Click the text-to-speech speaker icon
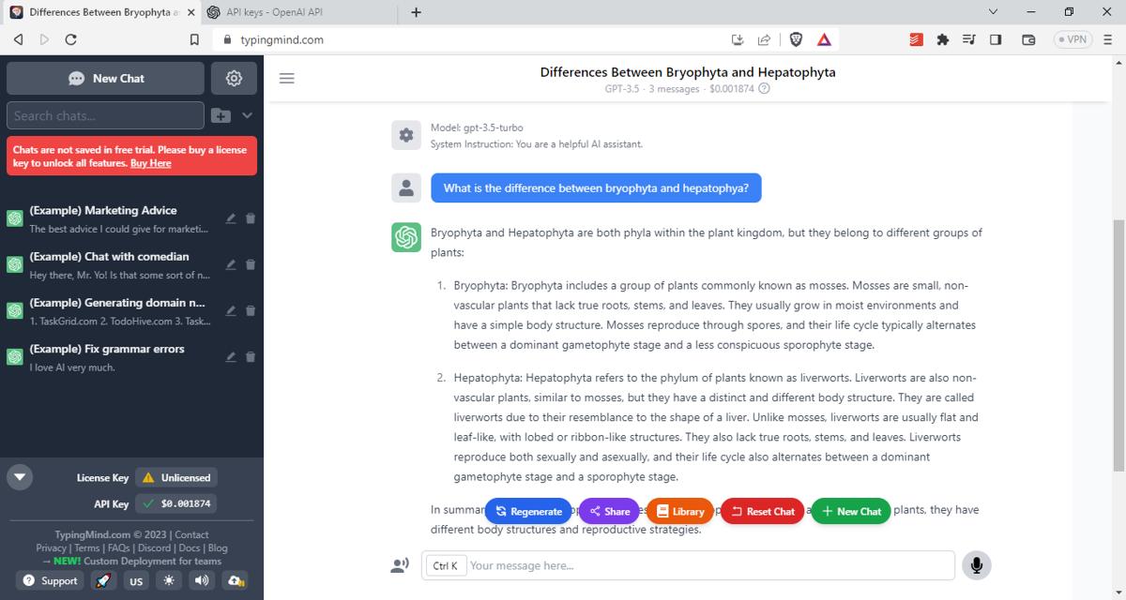The width and height of the screenshot is (1126, 600). [201, 580]
